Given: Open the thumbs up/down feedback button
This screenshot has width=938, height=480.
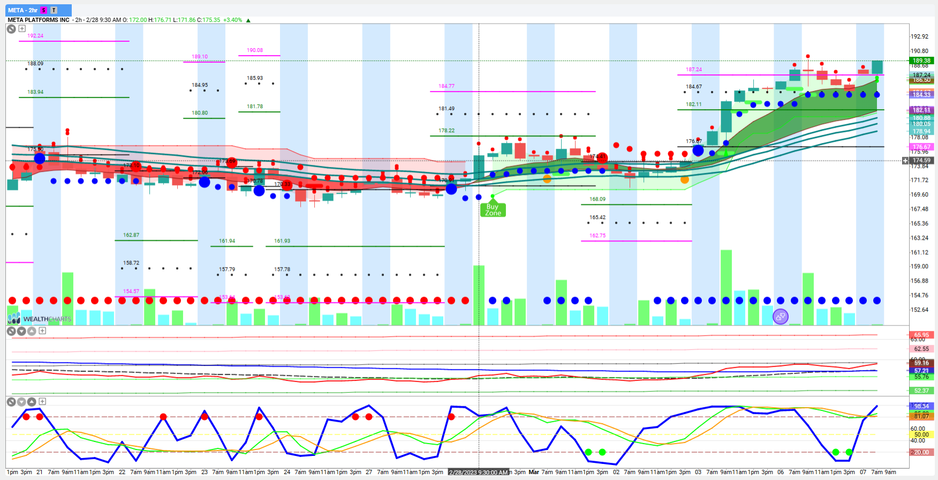Looking at the screenshot, I should click(781, 317).
